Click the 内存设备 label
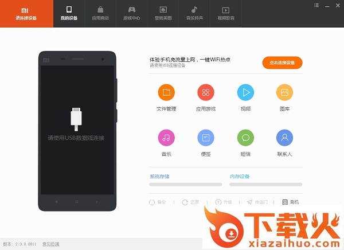This screenshot has width=344, height=250. coord(240,176)
